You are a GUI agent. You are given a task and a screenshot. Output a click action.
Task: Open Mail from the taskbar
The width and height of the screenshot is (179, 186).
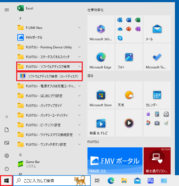point(137,181)
